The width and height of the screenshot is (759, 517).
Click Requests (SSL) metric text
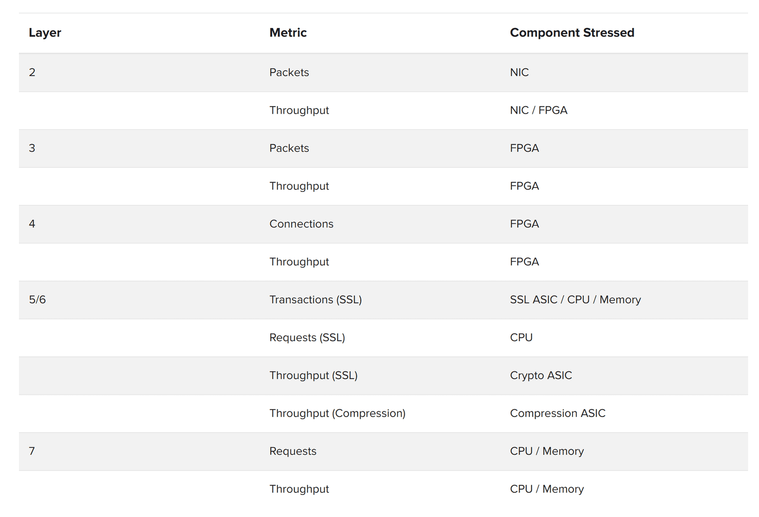point(307,338)
